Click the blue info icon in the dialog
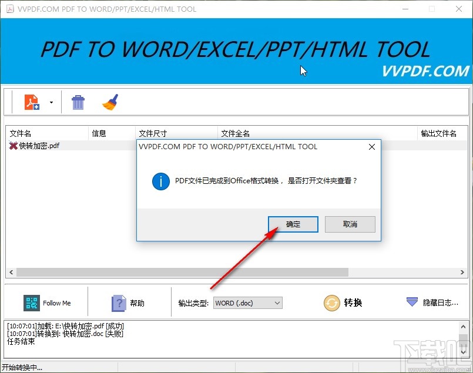This screenshot has width=473, height=373. point(160,182)
